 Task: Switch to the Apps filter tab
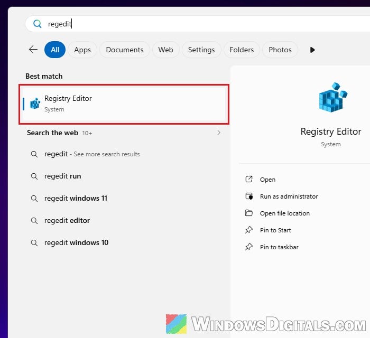pos(82,50)
